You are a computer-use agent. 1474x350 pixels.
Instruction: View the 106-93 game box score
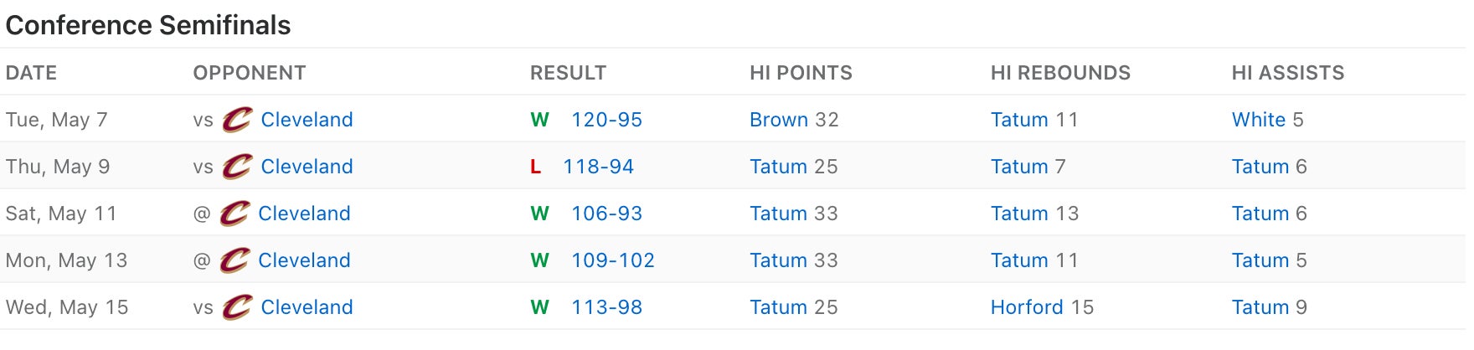pos(606,214)
